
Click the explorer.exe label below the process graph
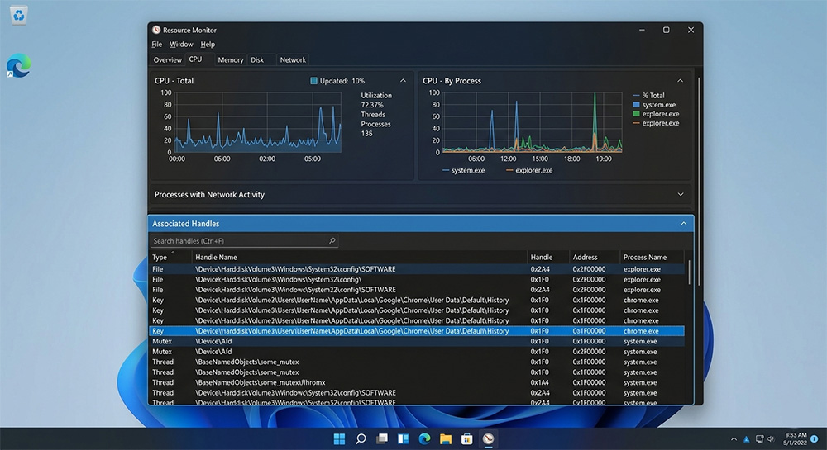[533, 170]
